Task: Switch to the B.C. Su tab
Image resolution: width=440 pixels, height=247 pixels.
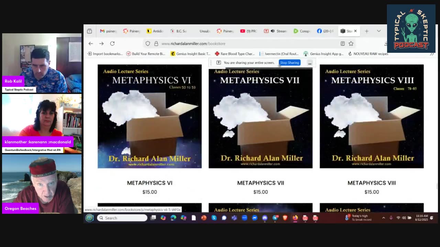Action: point(178,31)
